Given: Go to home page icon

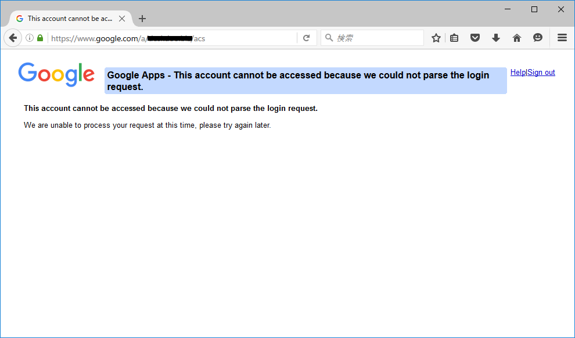Looking at the screenshot, I should point(517,38).
